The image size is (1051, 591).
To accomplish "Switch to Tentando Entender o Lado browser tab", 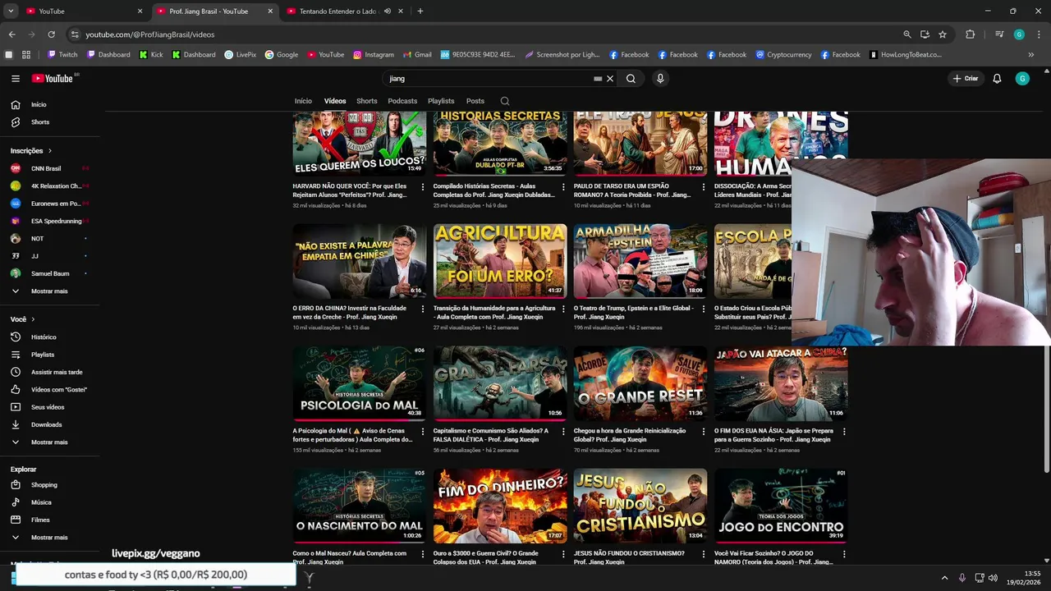I will click(346, 11).
